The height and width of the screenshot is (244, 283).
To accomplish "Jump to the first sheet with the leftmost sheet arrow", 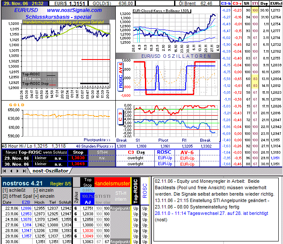I will pyautogui.click(x=4, y=171).
